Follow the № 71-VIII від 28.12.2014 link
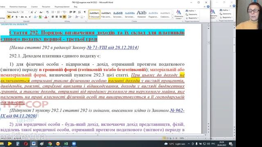 pos(112,47)
